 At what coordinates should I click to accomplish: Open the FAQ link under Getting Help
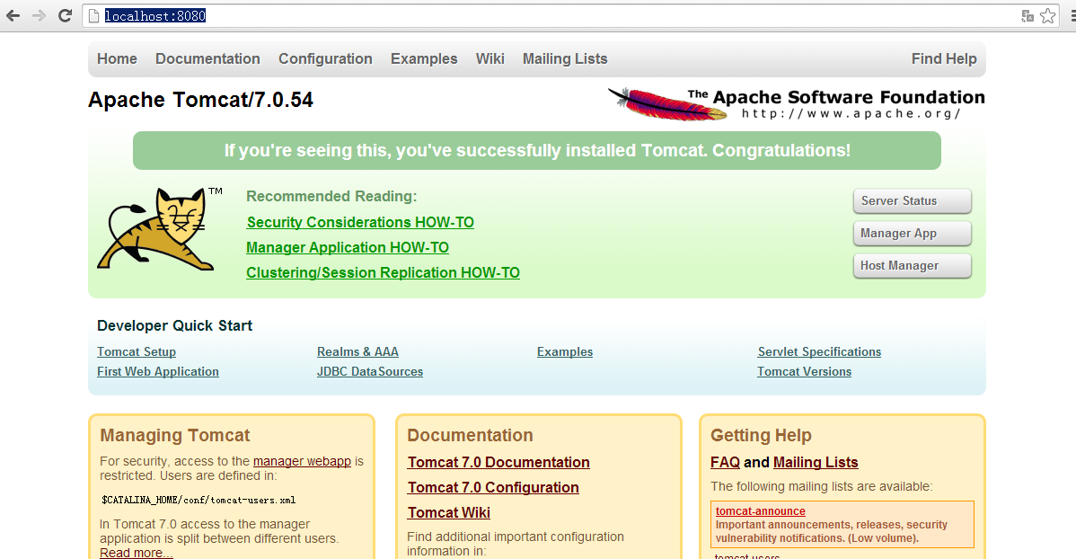click(x=725, y=462)
